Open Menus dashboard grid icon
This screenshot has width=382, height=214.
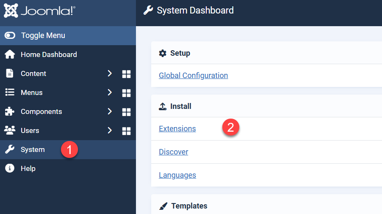(126, 93)
